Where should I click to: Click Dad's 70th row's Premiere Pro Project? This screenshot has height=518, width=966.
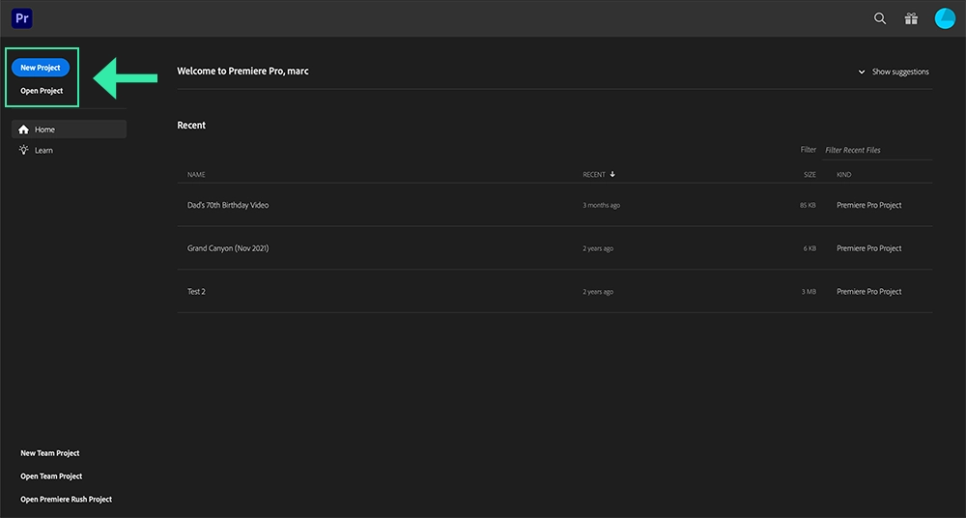(868, 205)
